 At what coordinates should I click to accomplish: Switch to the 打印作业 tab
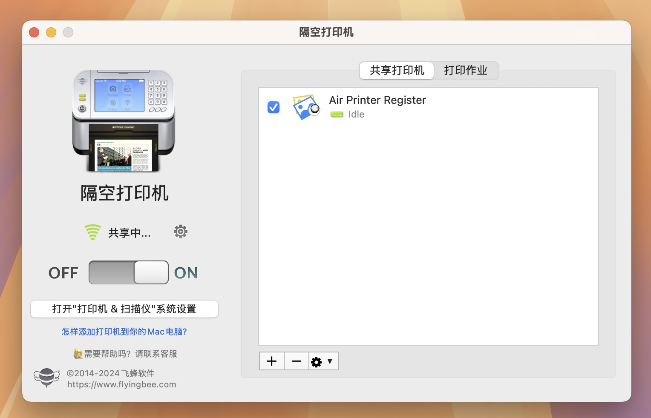click(x=466, y=71)
